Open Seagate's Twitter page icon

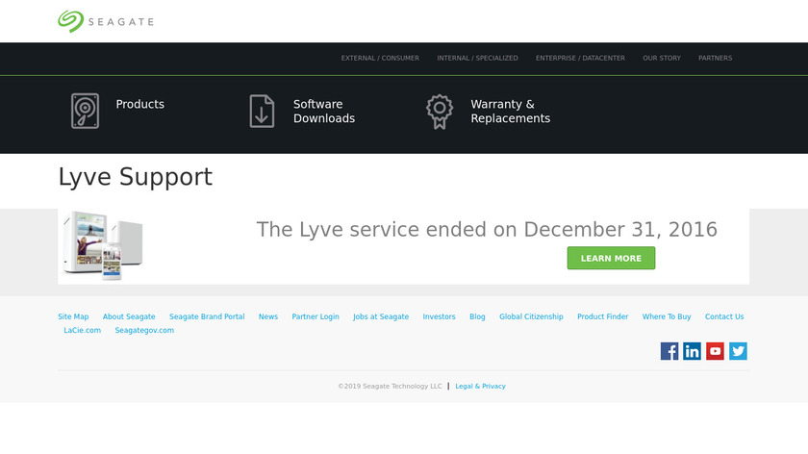tap(738, 351)
